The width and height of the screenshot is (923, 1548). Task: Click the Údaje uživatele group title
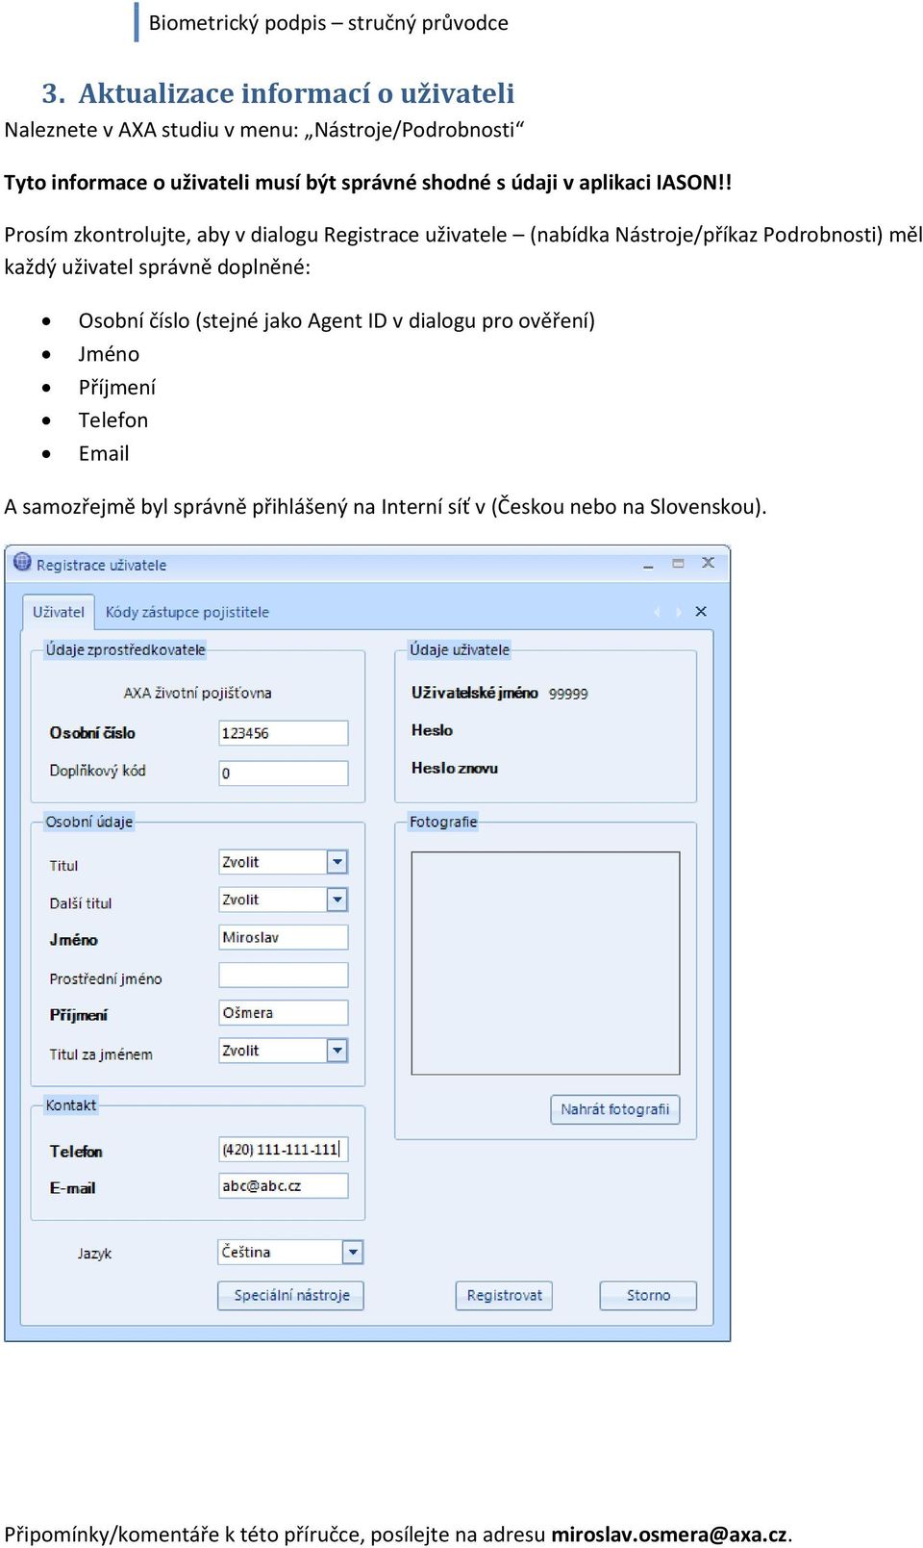pos(460,650)
